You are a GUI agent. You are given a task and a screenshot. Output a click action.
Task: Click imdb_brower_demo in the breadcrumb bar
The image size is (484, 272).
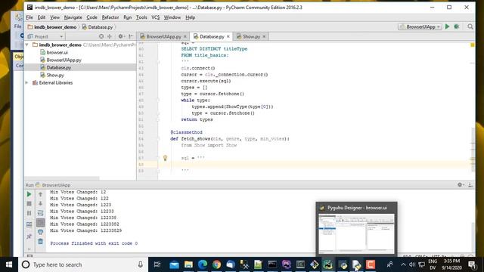pos(52,27)
